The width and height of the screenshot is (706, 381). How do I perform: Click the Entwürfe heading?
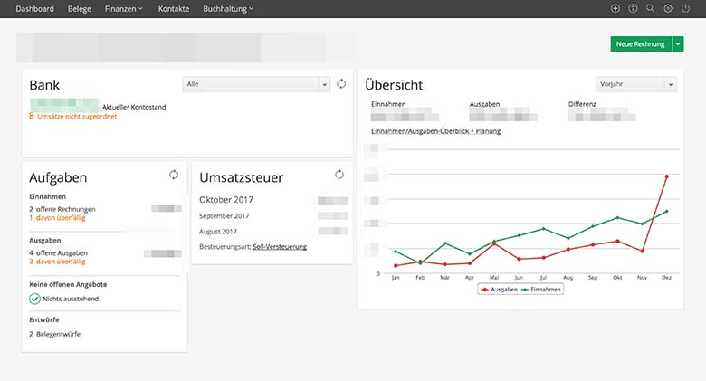(44, 319)
